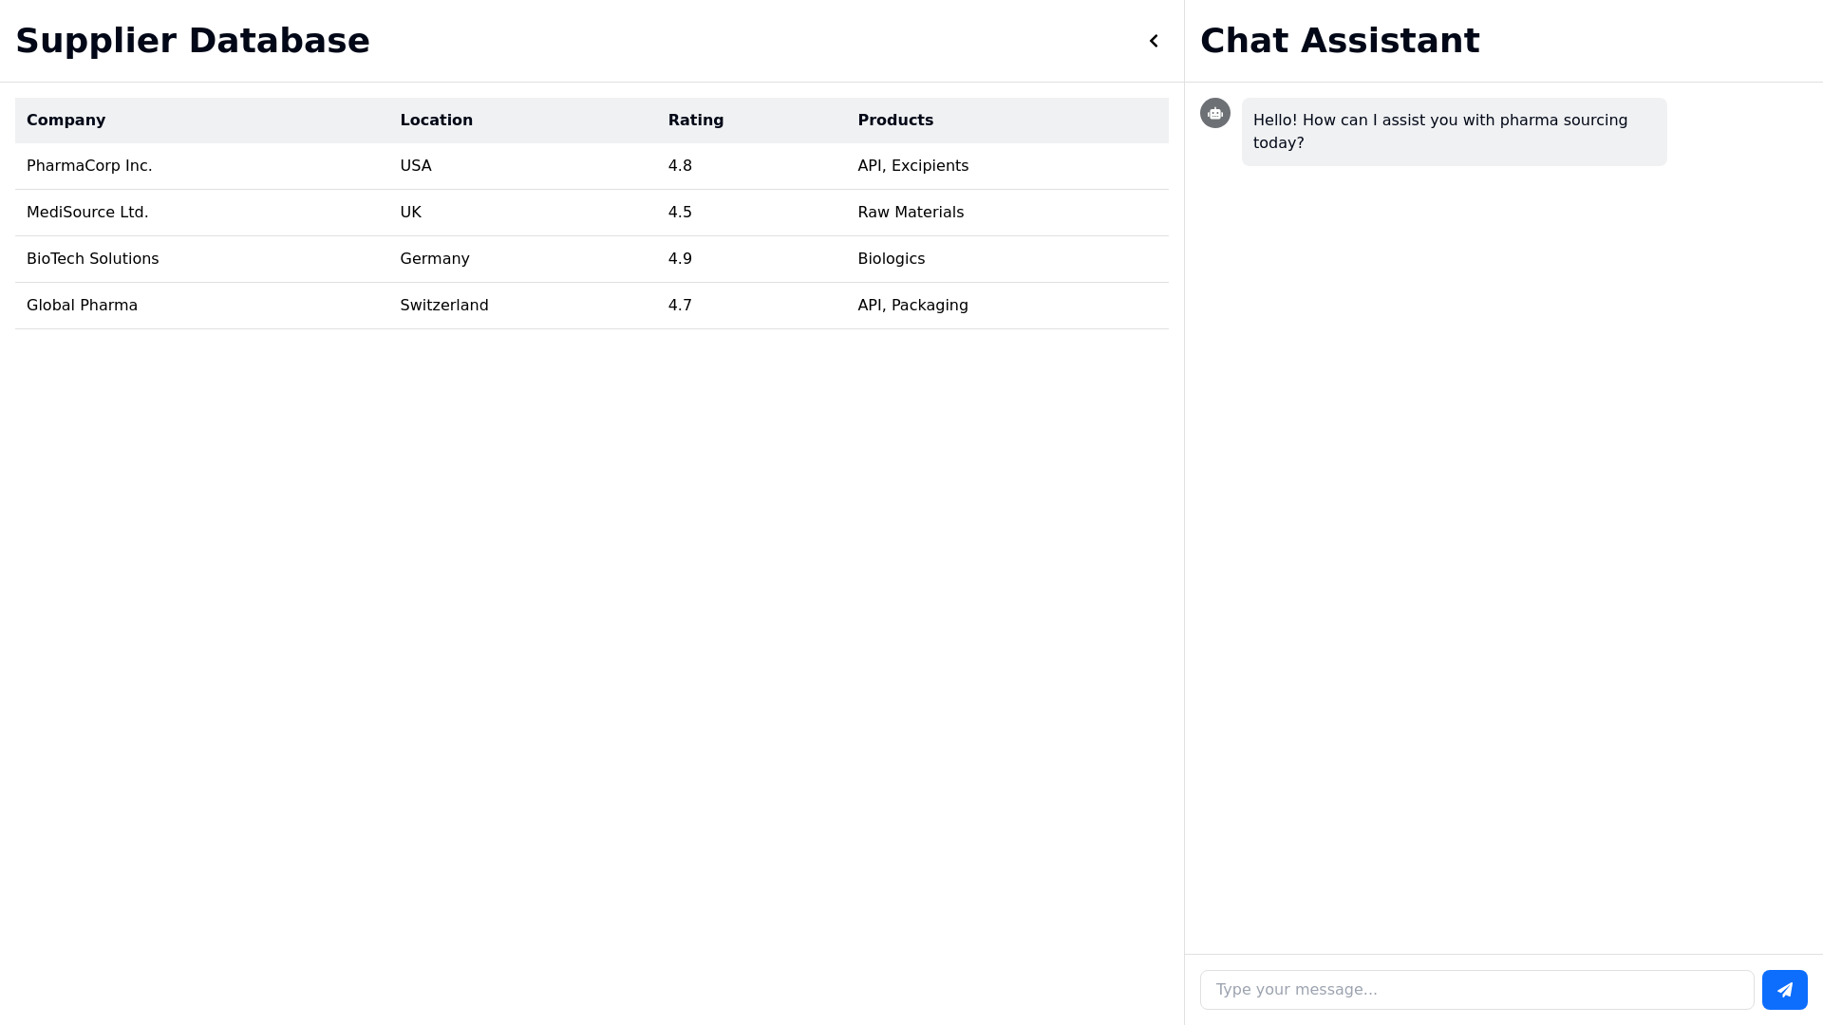Click the chat bot avatar icon

1214,113
